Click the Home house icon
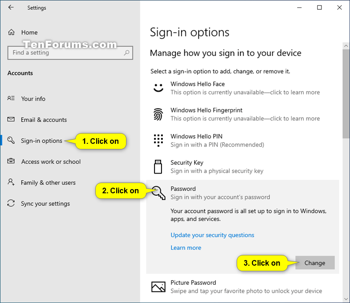Screen dimensions: 350x303 point(11,32)
